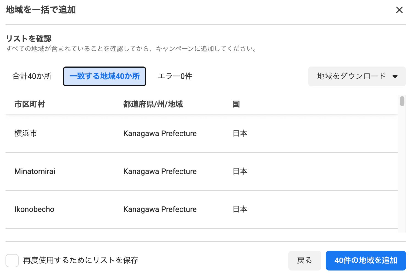
Task: Click the 国 column header
Action: point(236,104)
